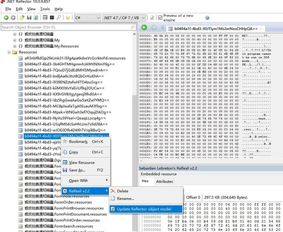
Task: Select aR3nbf8dQp2feLmk31 resources tree item
Action: [x=75, y=58]
